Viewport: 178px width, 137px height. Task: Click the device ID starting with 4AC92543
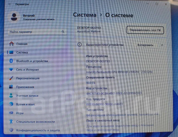coord(114,93)
